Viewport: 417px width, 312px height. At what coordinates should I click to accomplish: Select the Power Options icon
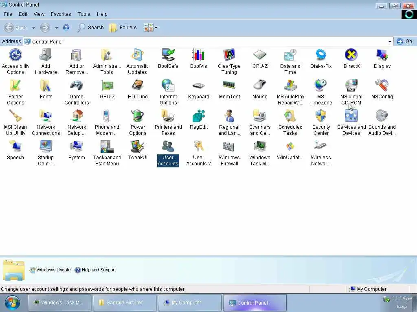[138, 116]
